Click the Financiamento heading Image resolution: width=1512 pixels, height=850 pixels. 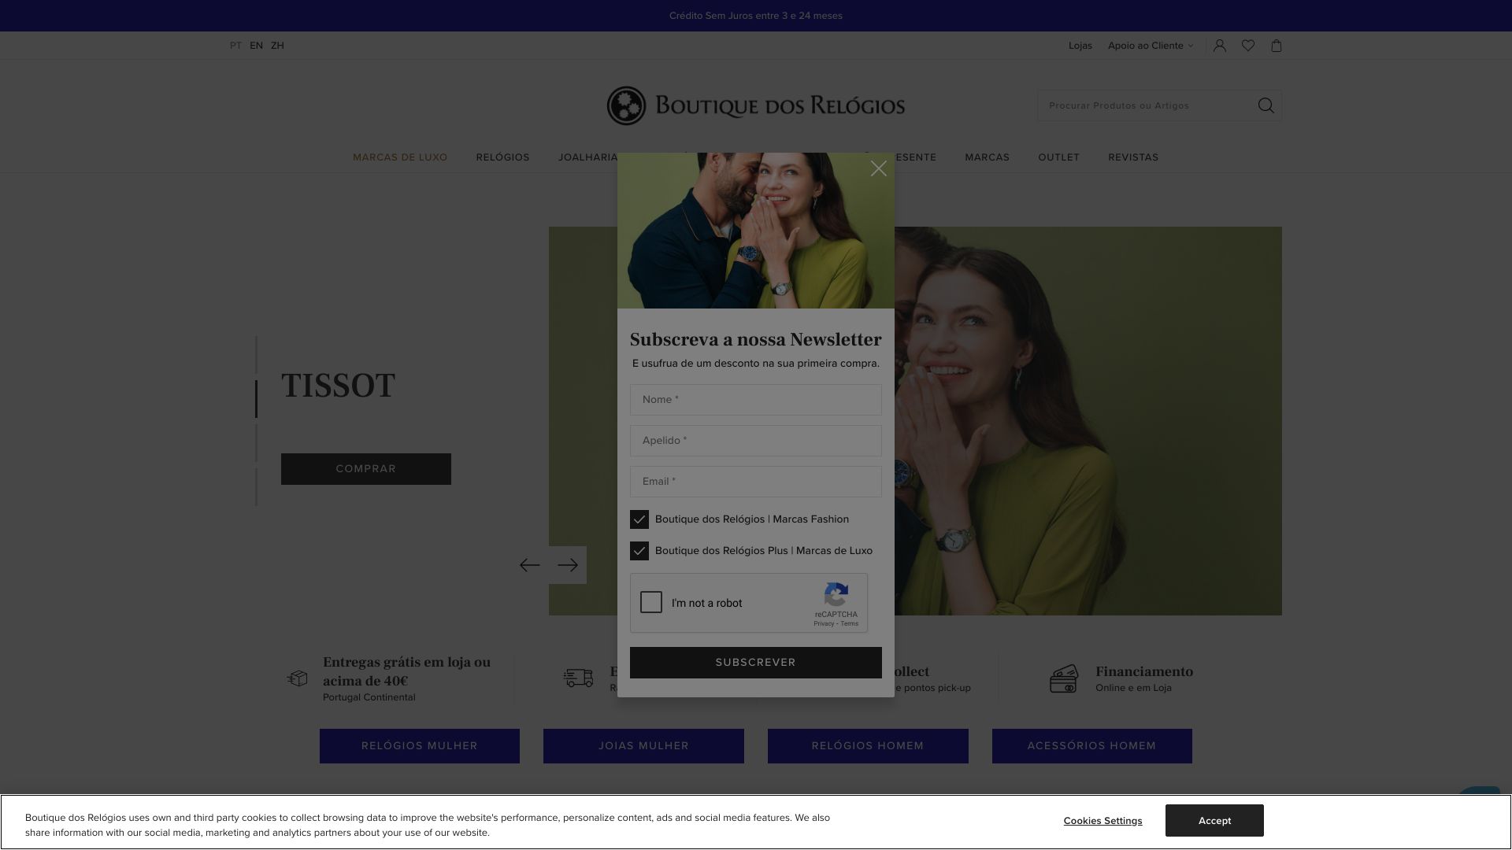(1144, 671)
